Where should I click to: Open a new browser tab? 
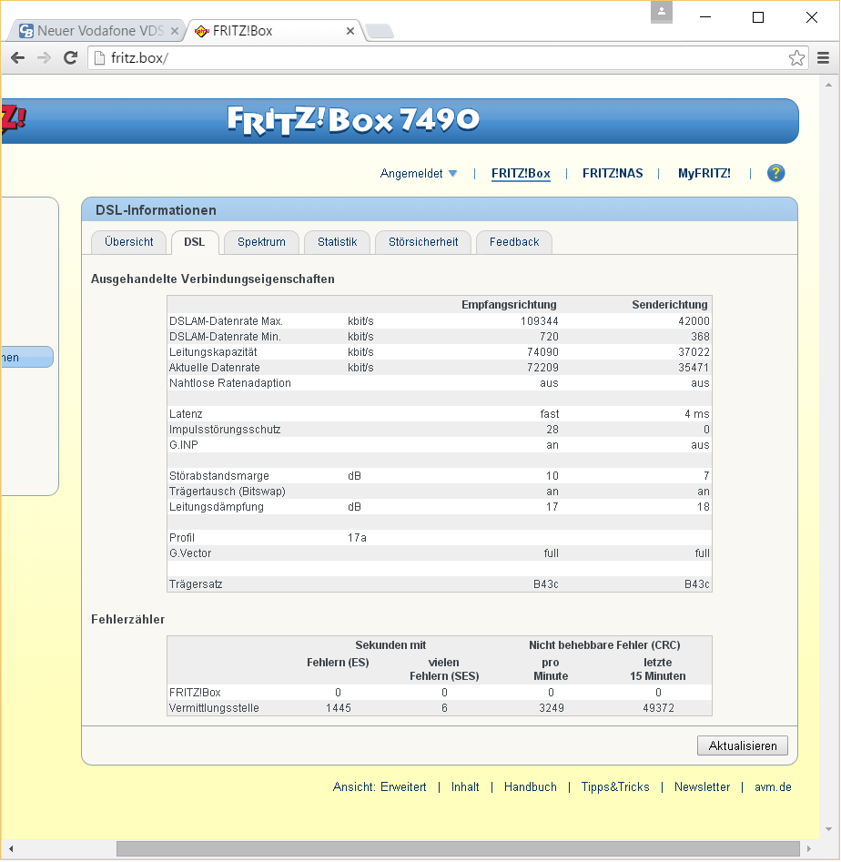(380, 31)
